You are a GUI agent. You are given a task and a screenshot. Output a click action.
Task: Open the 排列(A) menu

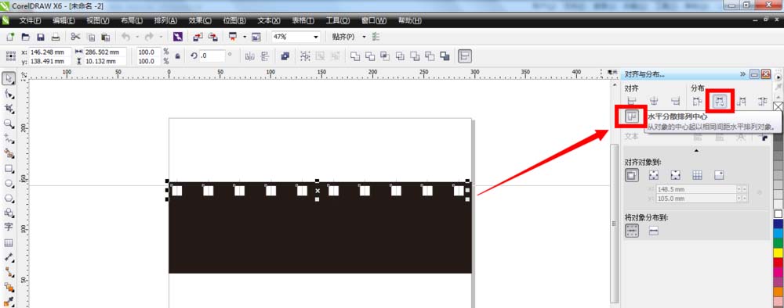(x=165, y=21)
